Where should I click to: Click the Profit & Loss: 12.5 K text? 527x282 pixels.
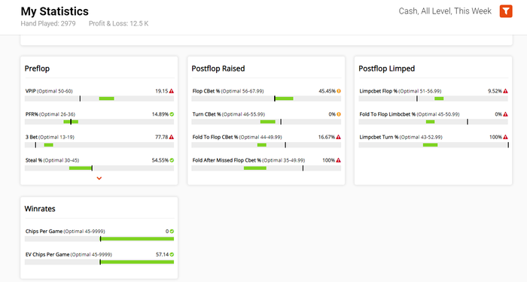119,23
